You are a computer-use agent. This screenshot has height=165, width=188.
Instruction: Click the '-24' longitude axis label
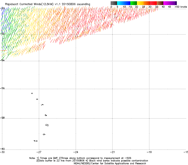[x=76, y=152]
